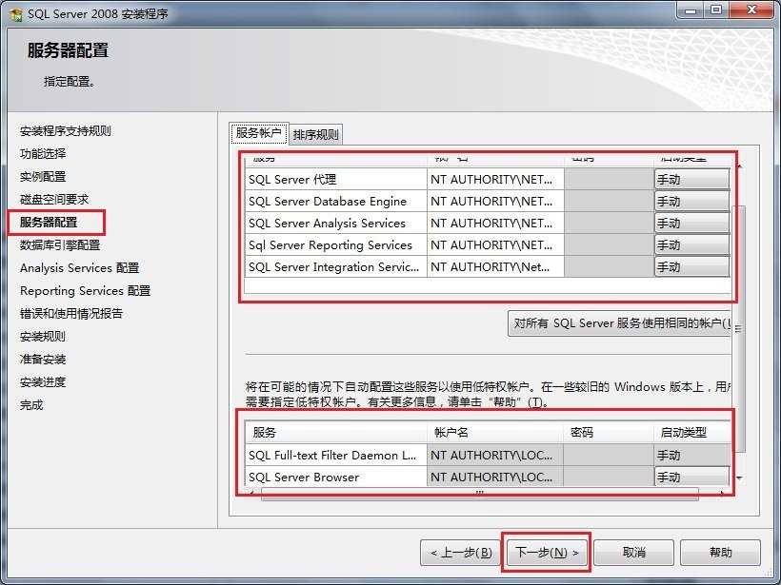Open installer help via 帮助 button
Image resolution: width=781 pixels, height=585 pixels.
click(721, 552)
